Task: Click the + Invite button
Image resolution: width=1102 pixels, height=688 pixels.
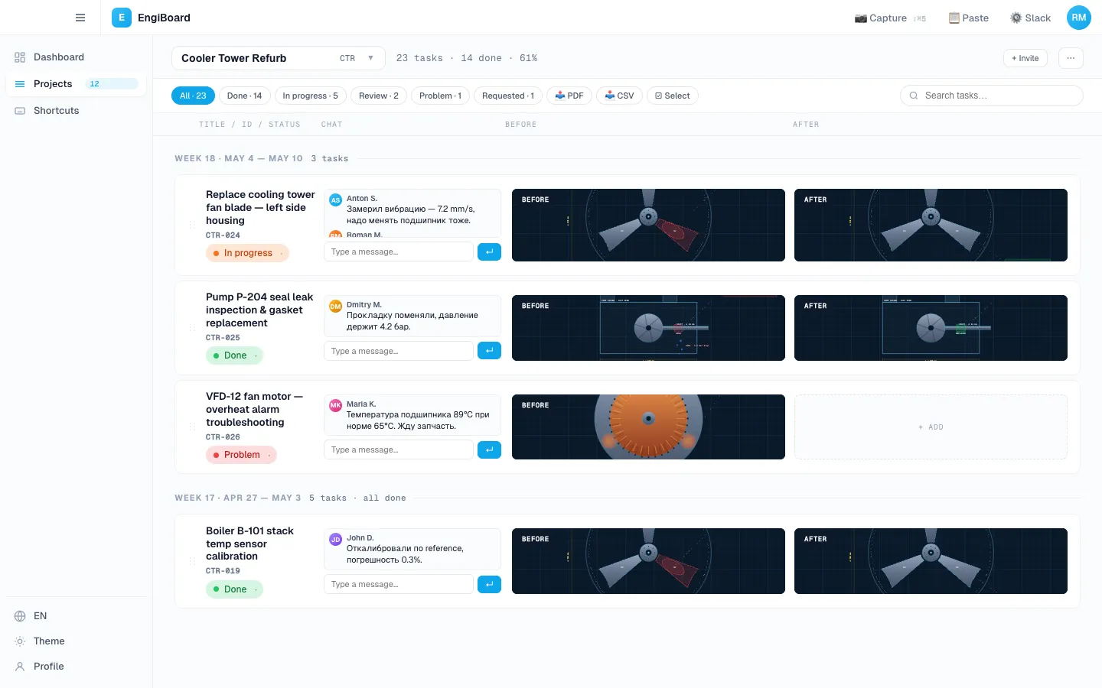Action: tap(1025, 58)
